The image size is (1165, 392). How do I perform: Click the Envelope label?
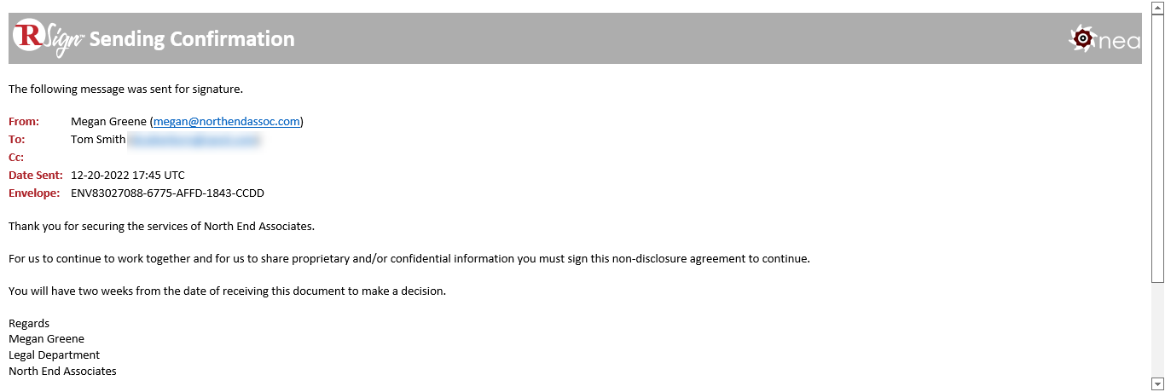(x=34, y=193)
